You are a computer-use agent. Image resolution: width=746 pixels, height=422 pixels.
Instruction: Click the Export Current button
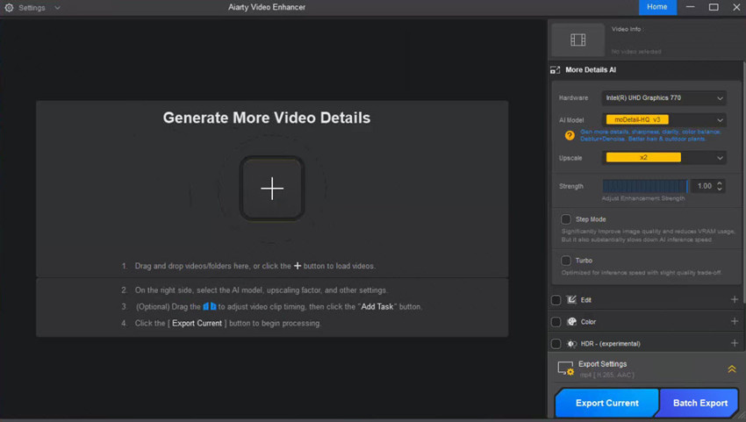pyautogui.click(x=607, y=403)
